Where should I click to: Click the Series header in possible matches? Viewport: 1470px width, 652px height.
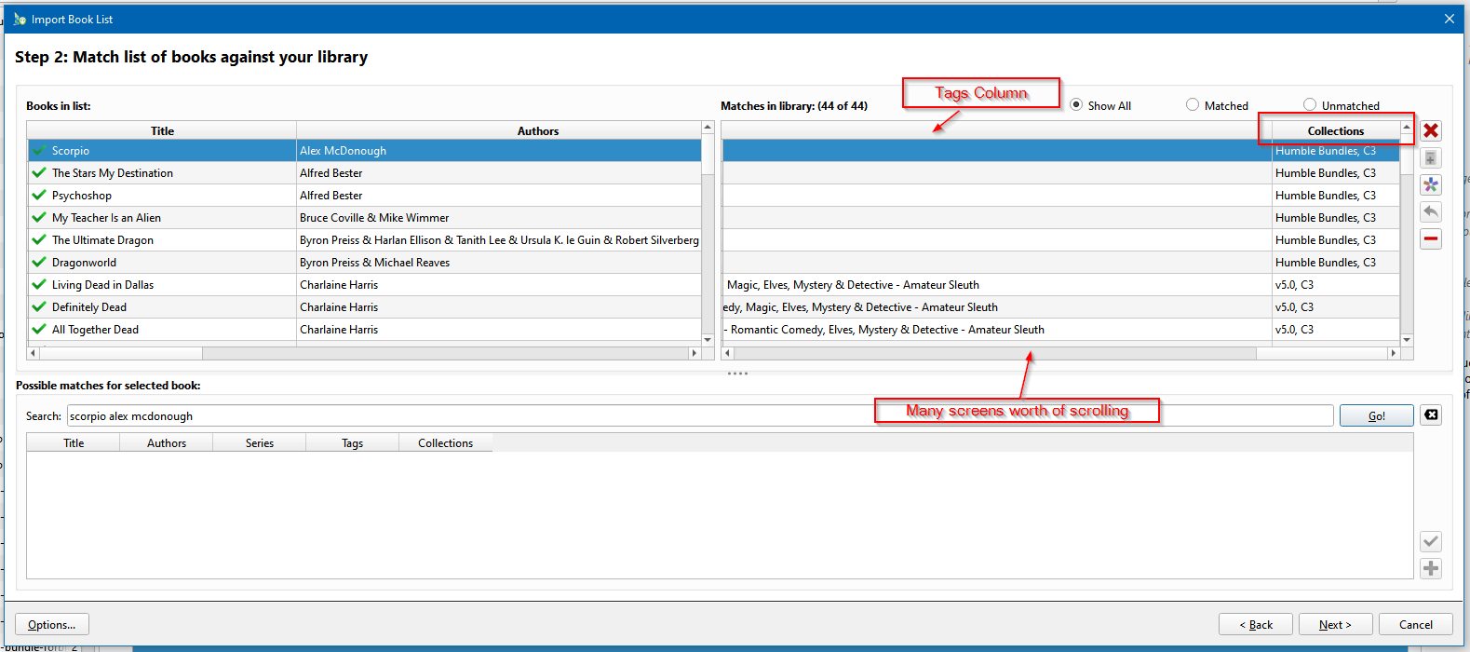click(x=260, y=443)
